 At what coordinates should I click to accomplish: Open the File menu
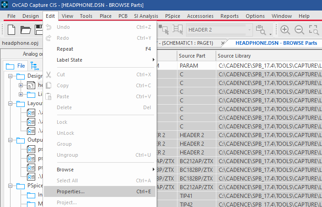click(11, 16)
